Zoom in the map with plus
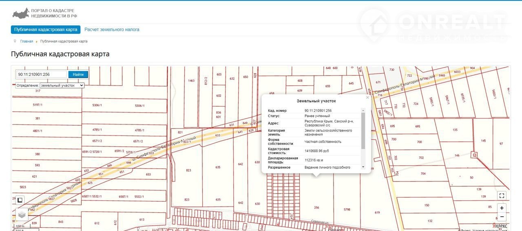The width and height of the screenshot is (522, 231). (x=502, y=208)
